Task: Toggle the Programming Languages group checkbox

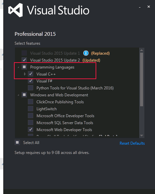Action: (24, 67)
